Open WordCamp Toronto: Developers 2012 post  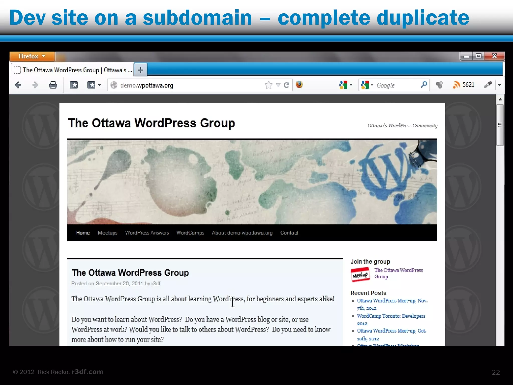(391, 319)
